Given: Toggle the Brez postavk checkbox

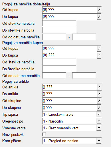Looking at the screenshot, I should pyautogui.click(x=44, y=134).
